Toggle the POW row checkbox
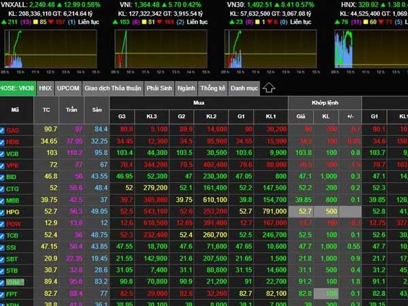 click(2, 224)
